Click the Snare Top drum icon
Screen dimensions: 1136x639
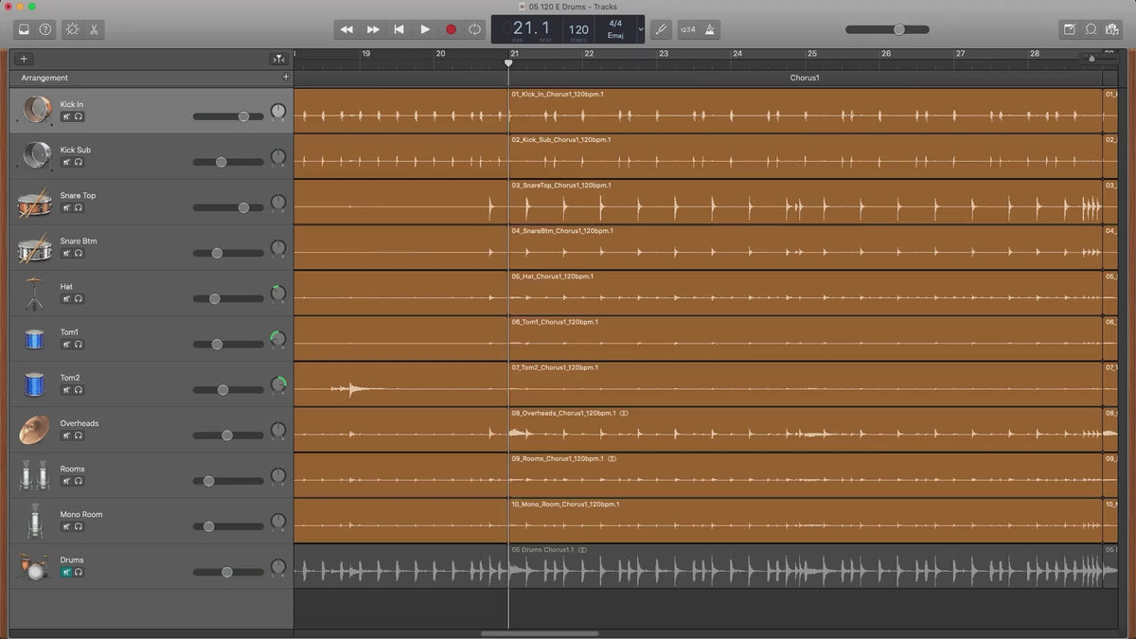[35, 203]
